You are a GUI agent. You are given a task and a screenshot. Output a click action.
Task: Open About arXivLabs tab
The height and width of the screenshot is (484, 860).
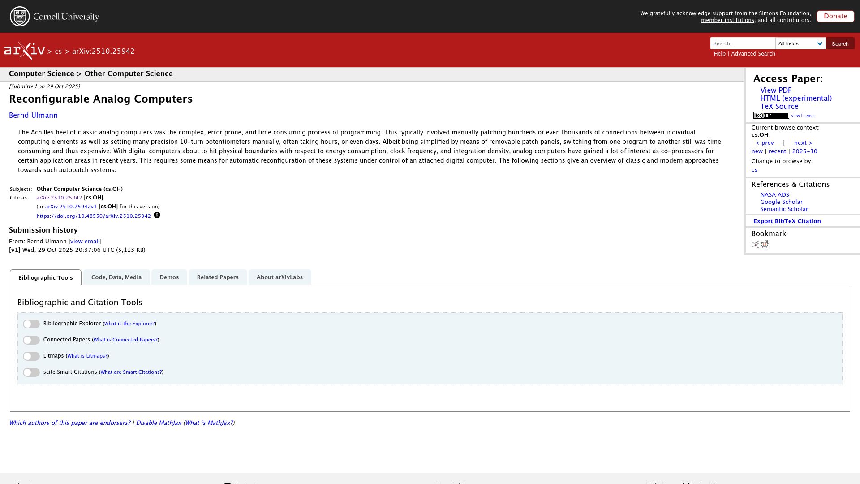(x=279, y=277)
